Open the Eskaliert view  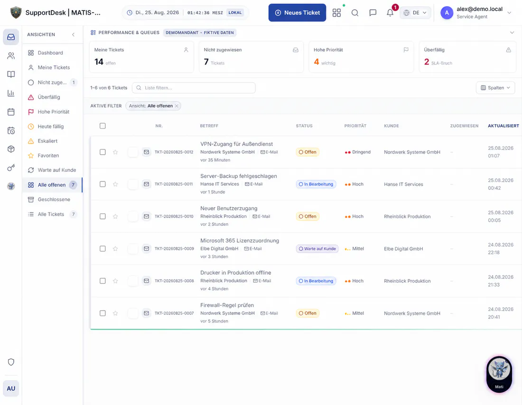(53, 141)
